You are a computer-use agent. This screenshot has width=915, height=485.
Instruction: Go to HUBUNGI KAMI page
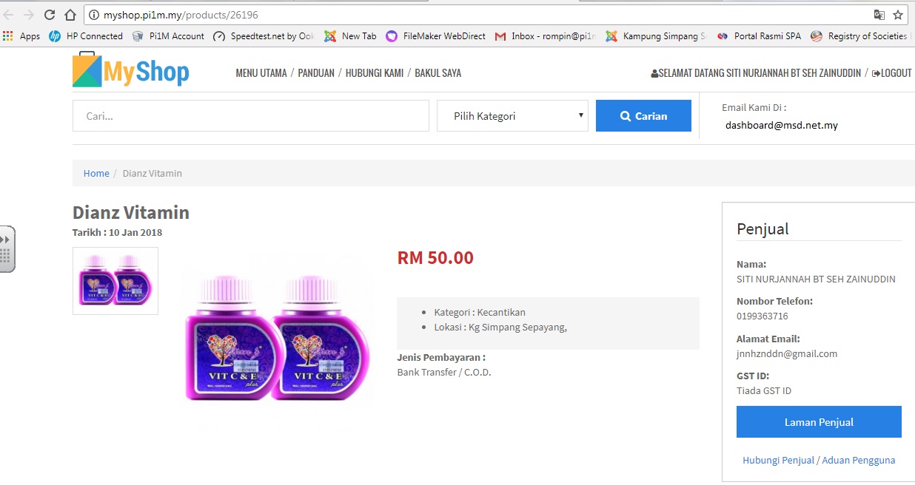[x=374, y=73]
